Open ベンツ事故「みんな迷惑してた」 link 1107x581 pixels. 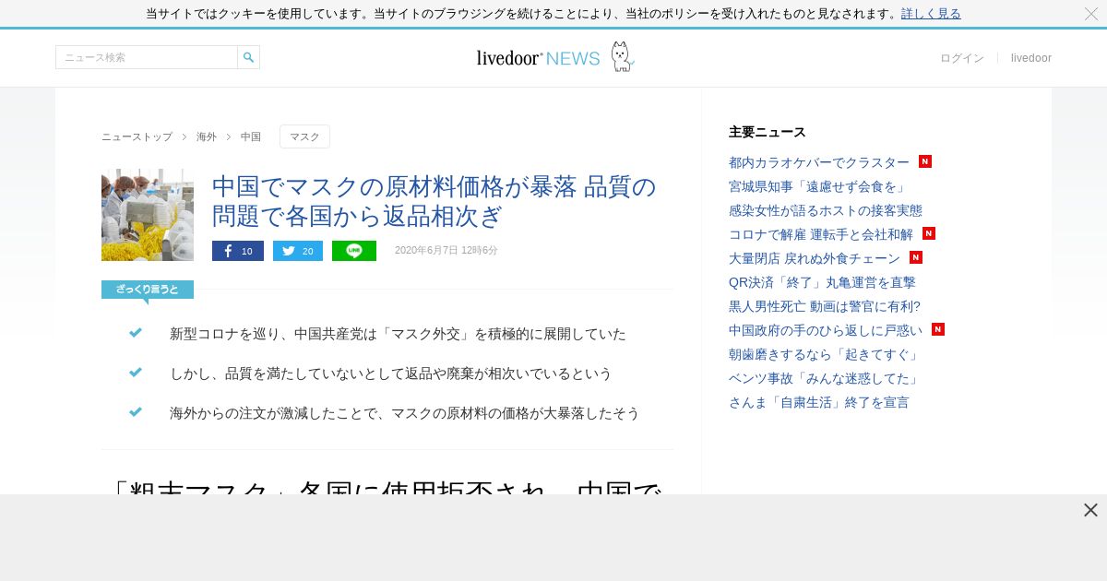click(x=826, y=378)
